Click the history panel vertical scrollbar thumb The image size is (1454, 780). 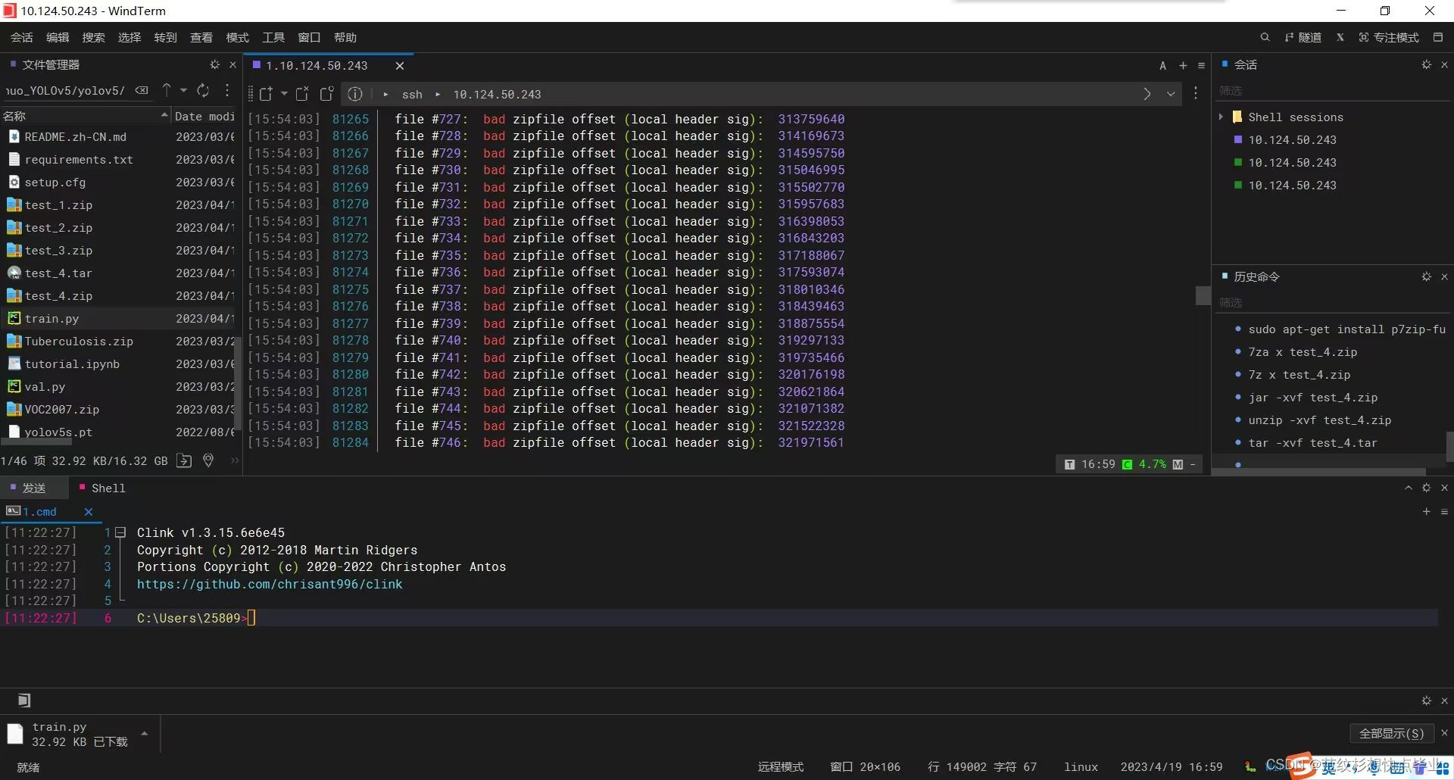pyautogui.click(x=1449, y=447)
